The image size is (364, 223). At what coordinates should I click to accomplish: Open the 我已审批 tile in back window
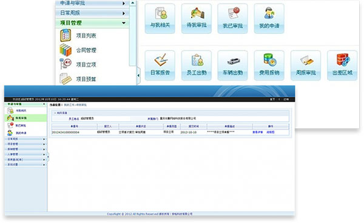(232, 19)
